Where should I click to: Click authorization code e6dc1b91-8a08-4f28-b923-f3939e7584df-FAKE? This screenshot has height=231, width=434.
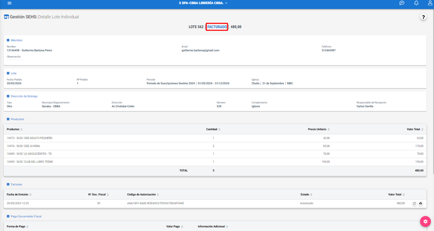pyautogui.click(x=155, y=203)
